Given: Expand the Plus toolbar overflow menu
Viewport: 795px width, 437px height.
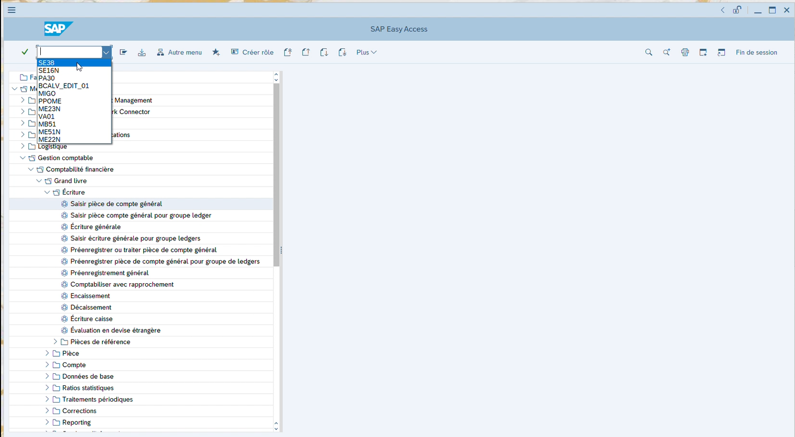Looking at the screenshot, I should coord(366,52).
